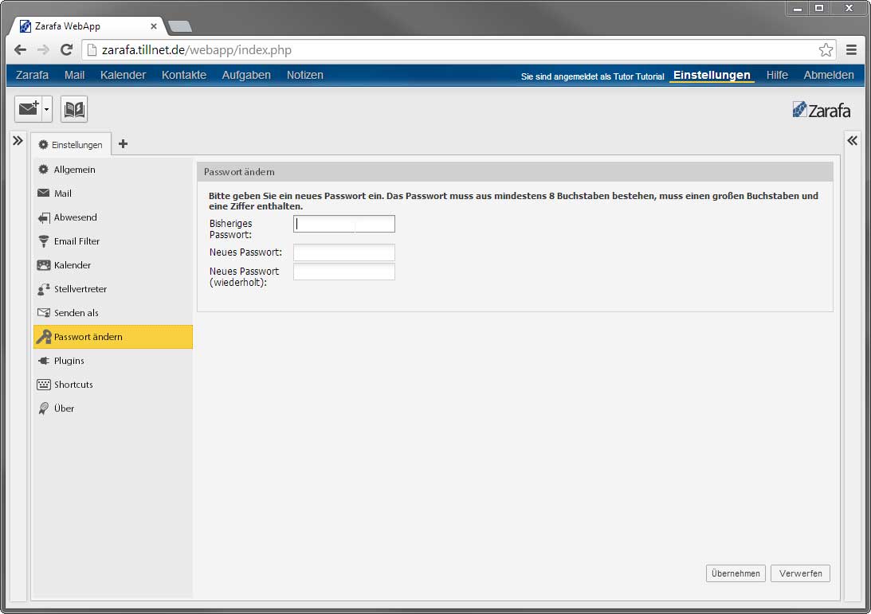Expand the right collapsed panel
This screenshot has width=871, height=614.
click(852, 141)
